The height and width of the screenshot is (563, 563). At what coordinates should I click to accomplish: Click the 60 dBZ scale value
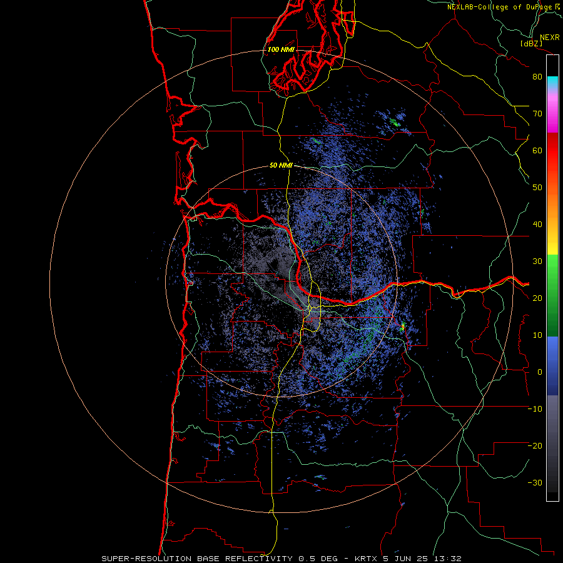click(537, 150)
